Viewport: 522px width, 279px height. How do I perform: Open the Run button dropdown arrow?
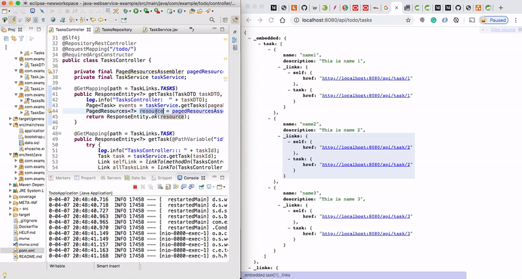pos(140,11)
